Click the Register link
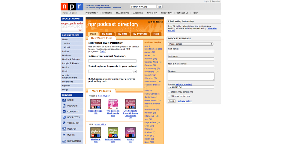282x144 pixels. pos(216,1)
